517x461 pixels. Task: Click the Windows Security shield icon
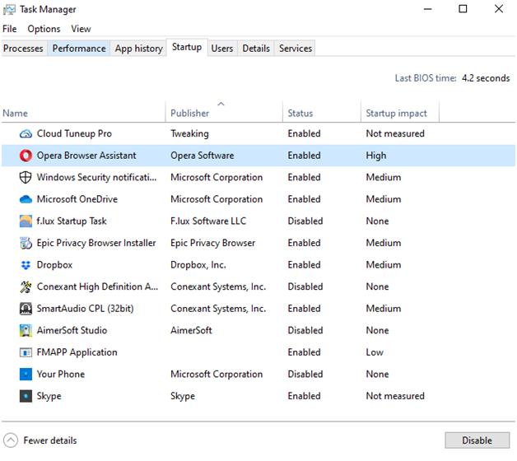tap(25, 177)
